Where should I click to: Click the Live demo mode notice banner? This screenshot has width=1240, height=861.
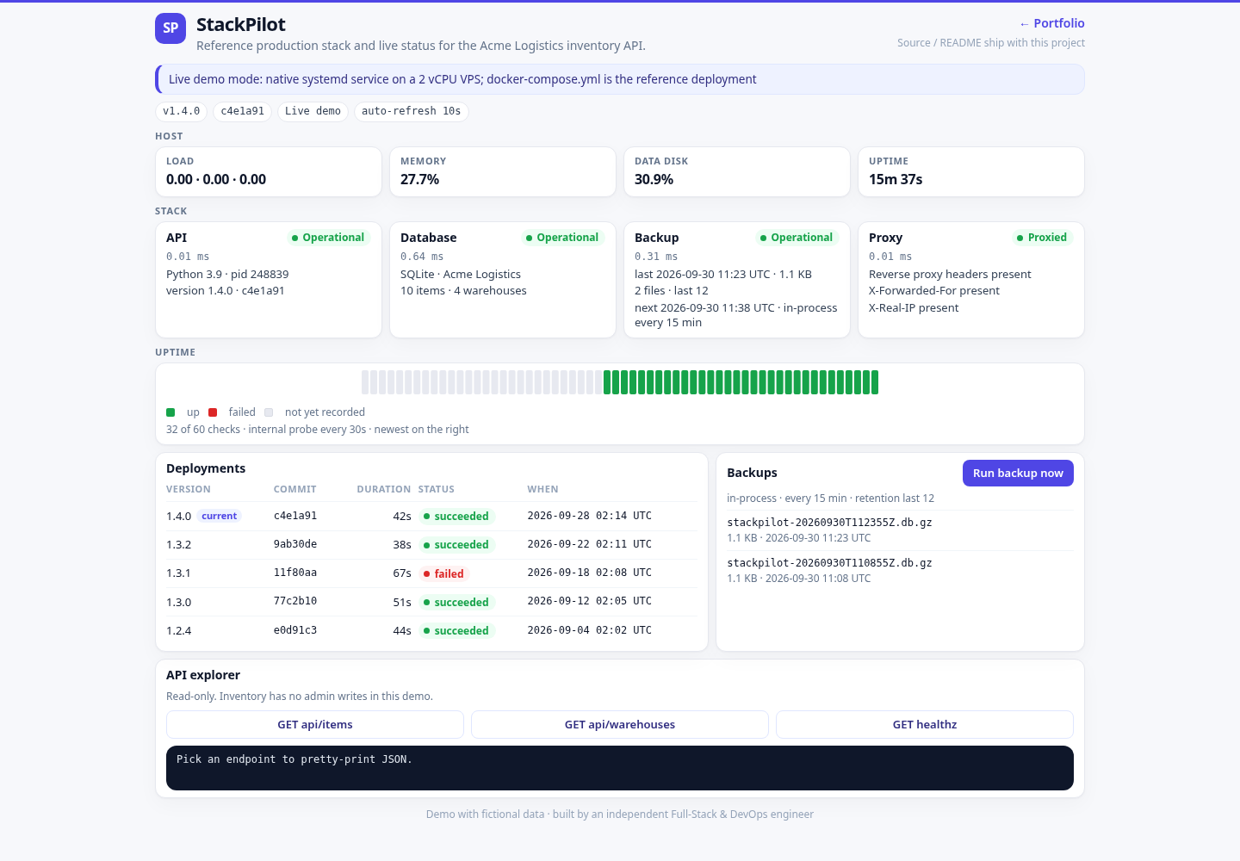pos(620,79)
